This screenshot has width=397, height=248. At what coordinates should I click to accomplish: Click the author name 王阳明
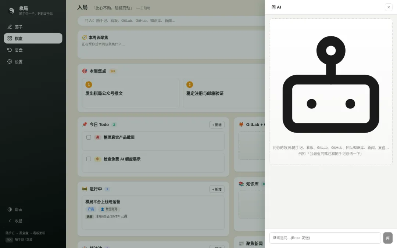tap(145, 8)
